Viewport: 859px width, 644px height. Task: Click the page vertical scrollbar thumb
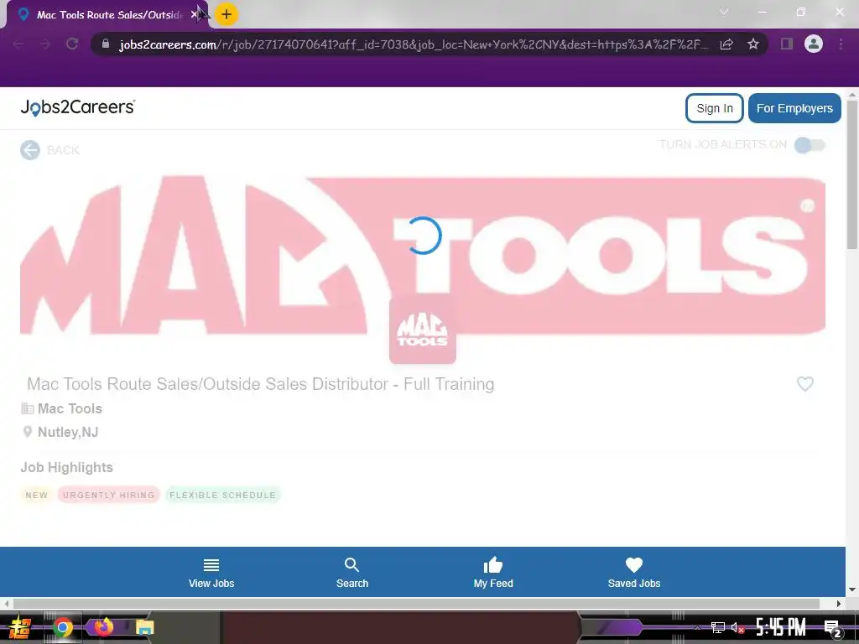tap(852, 174)
